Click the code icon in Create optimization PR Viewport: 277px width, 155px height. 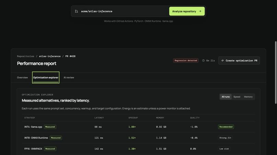[223, 61]
